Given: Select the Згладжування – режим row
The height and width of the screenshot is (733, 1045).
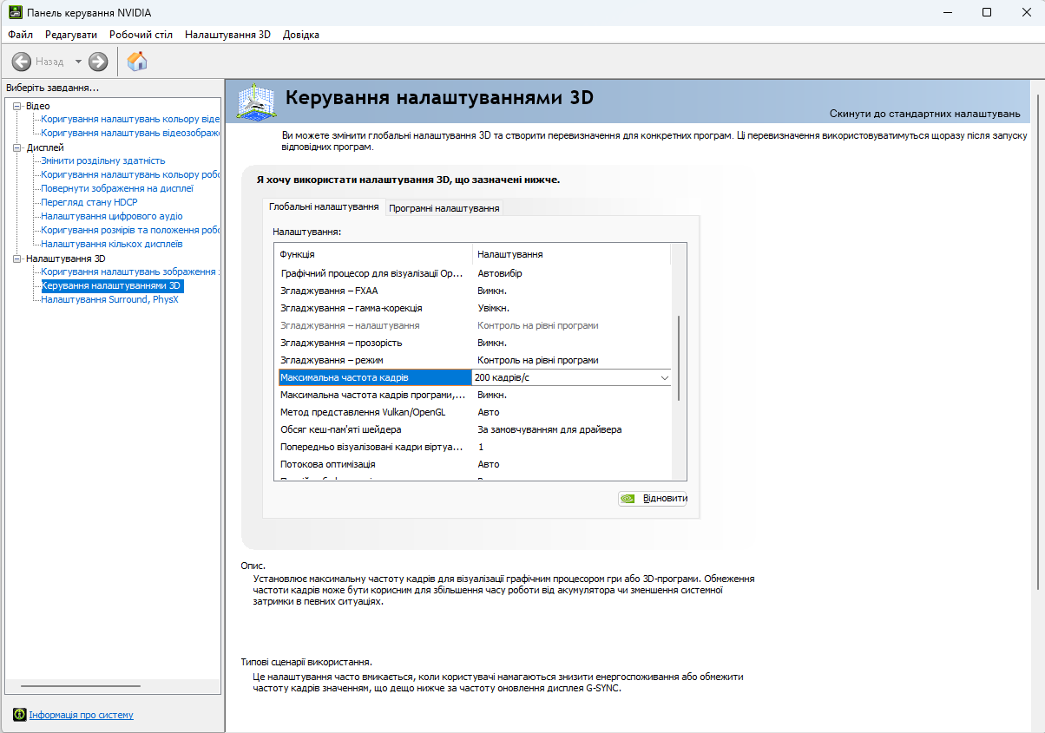Looking at the screenshot, I should [x=475, y=360].
